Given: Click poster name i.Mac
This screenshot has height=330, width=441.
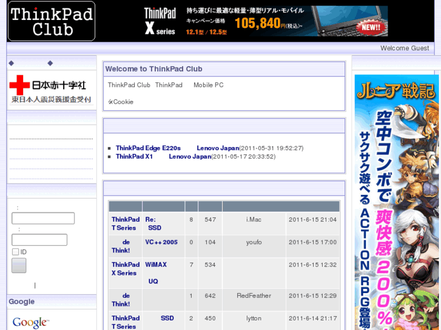Looking at the screenshot, I should (x=254, y=220).
